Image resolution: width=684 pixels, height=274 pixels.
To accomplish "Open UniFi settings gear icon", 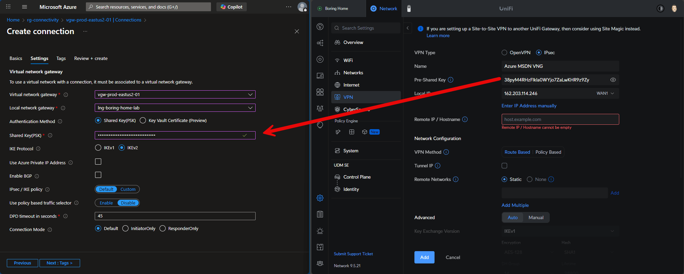I will [x=320, y=198].
